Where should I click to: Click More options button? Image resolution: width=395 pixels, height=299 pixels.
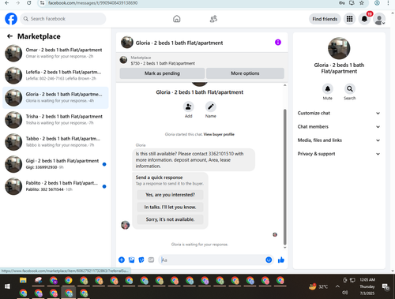click(245, 73)
